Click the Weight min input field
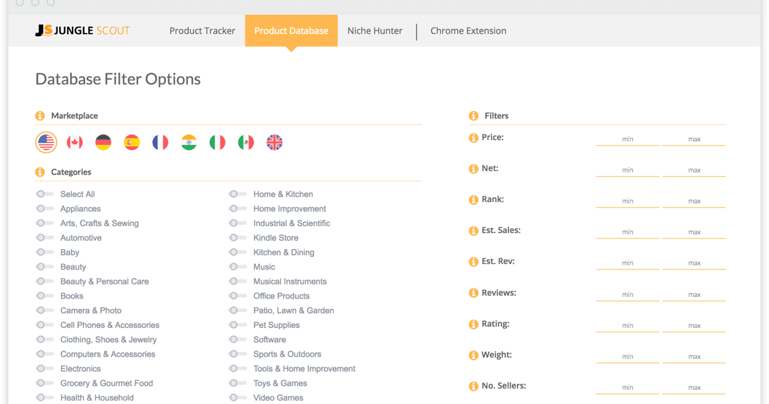 pyautogui.click(x=627, y=356)
